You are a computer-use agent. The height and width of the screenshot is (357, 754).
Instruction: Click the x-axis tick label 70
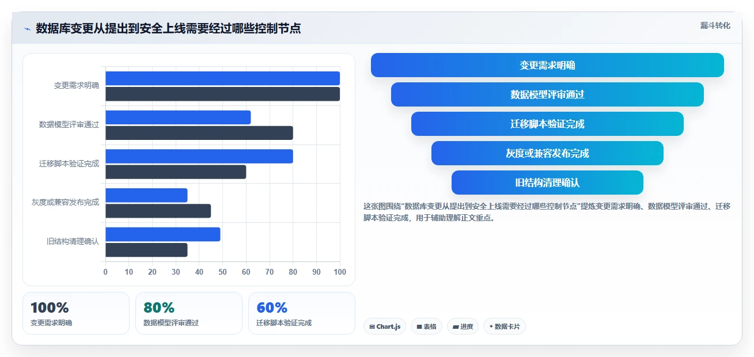pyautogui.click(x=270, y=272)
